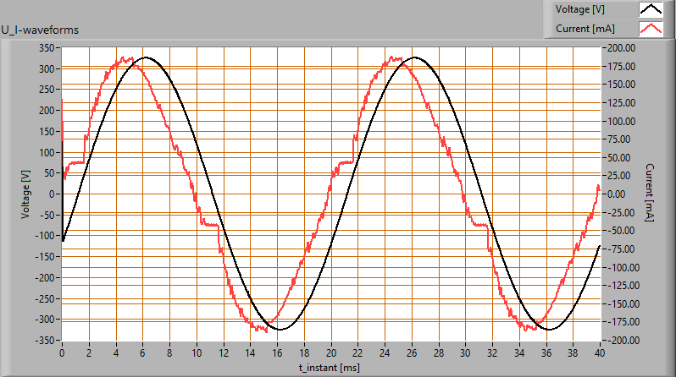Edit the 350 maximum on voltage axis
676x377 pixels.
pos(48,47)
